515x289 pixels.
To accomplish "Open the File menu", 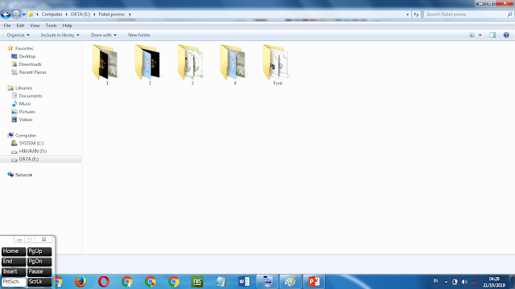I will [7, 26].
